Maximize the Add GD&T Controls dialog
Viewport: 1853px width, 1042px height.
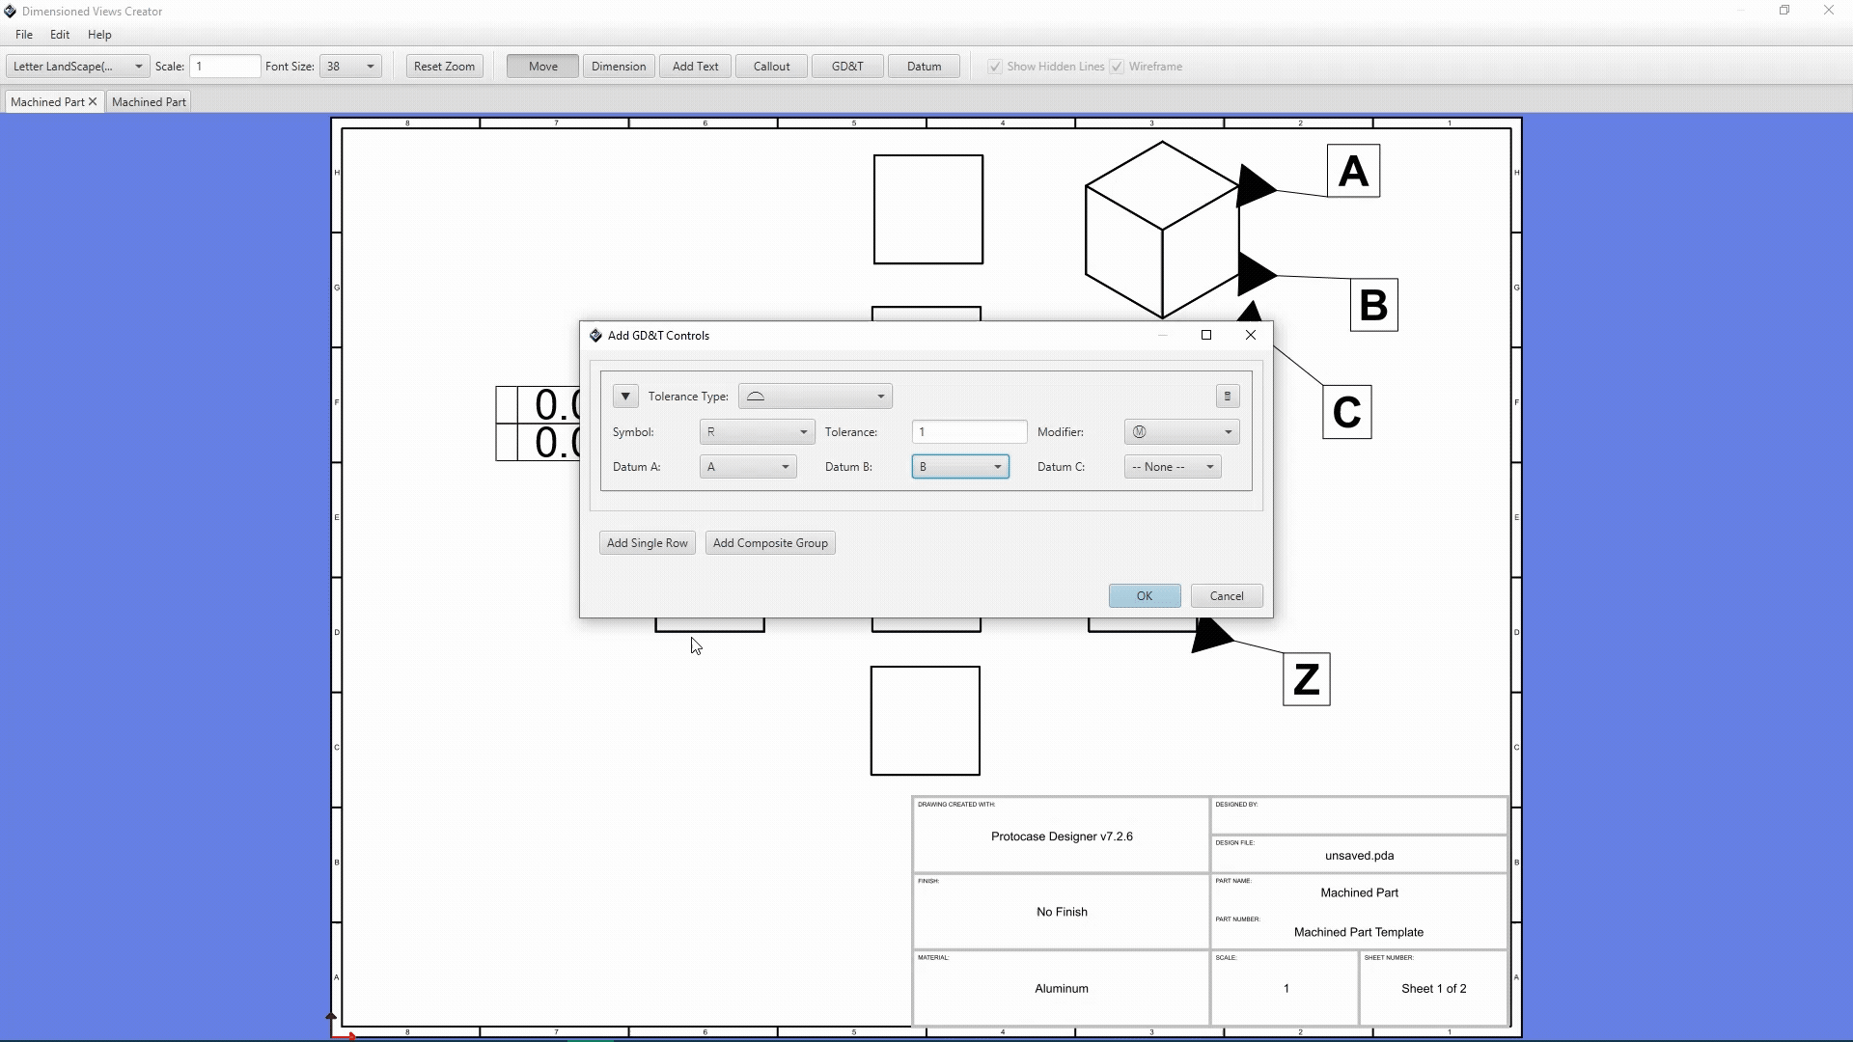tap(1205, 335)
